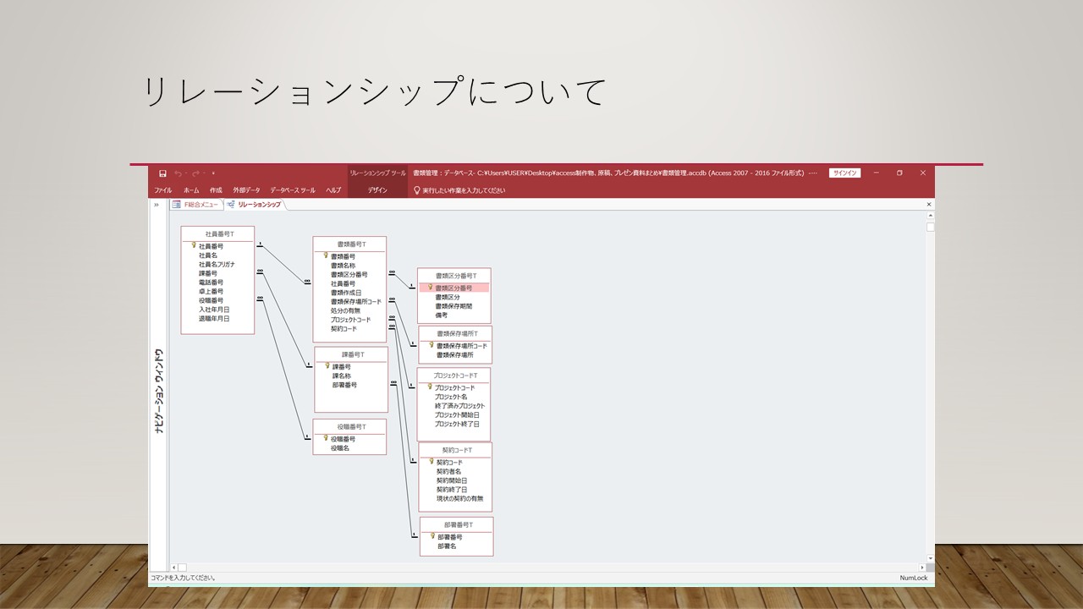This screenshot has width=1083, height=609.
Task: Click the primary key icon beside 契約コード
Action: click(431, 462)
